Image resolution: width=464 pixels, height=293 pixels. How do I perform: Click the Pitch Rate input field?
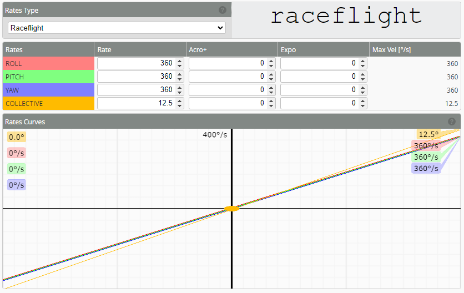136,77
